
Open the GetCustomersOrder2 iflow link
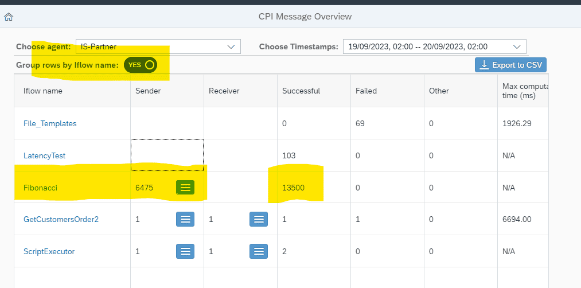61,219
